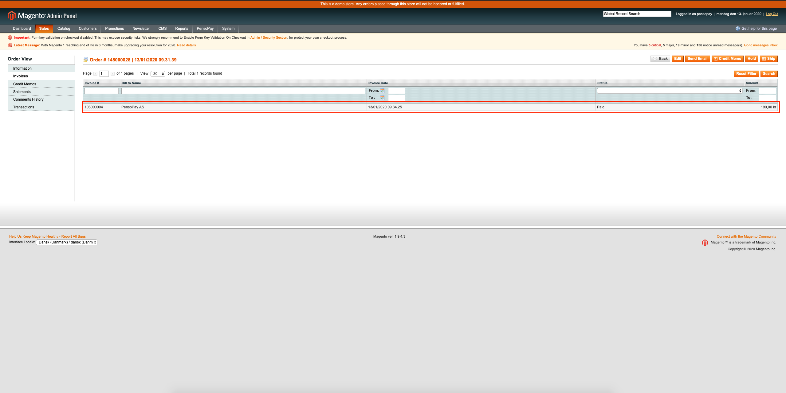Go to messages inbox link
The height and width of the screenshot is (393, 786).
pos(761,45)
